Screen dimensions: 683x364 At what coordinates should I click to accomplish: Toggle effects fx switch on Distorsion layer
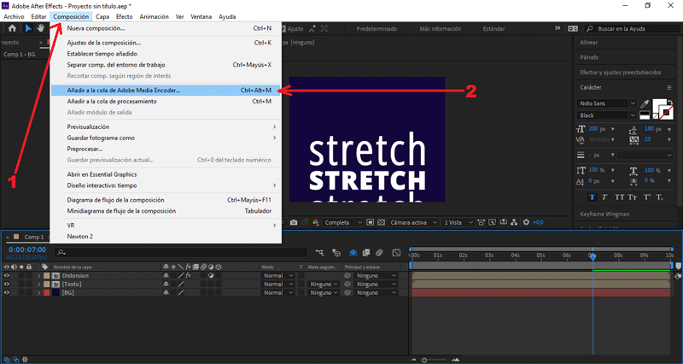tap(189, 275)
